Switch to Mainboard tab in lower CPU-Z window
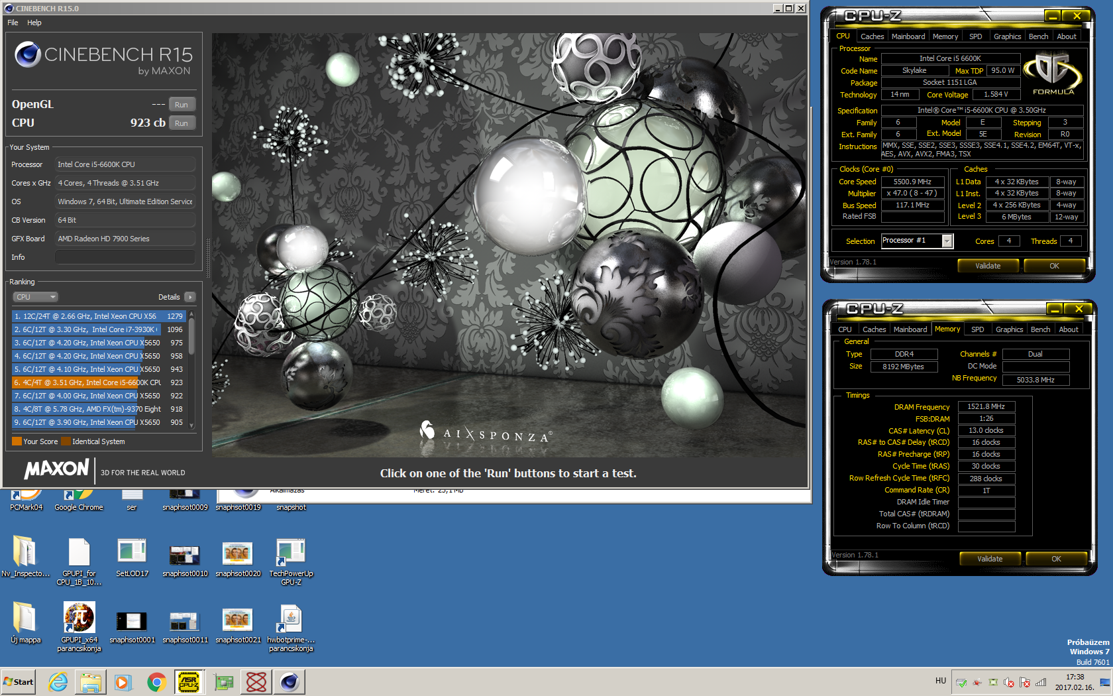 tap(910, 329)
